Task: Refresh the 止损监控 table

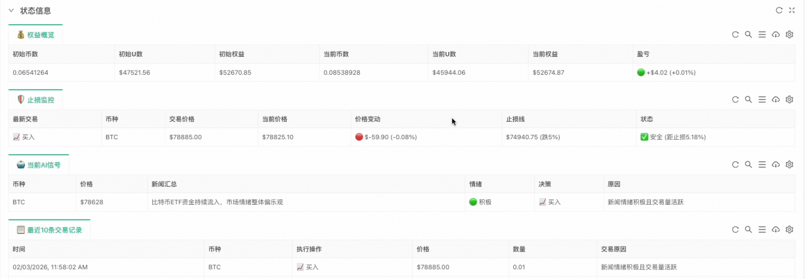Action: [x=735, y=100]
